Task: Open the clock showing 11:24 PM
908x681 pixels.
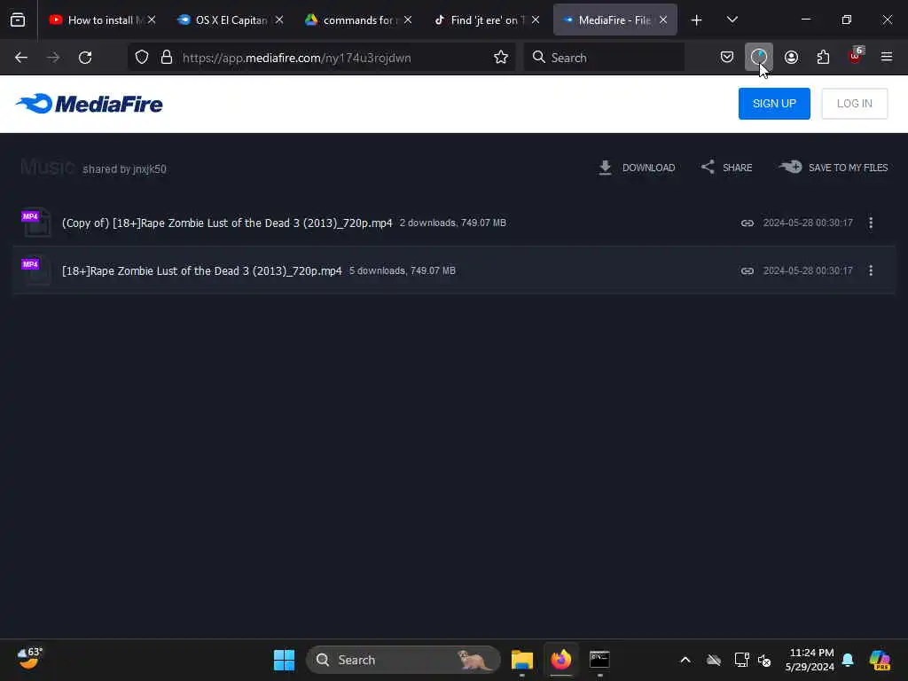Action: point(810,660)
